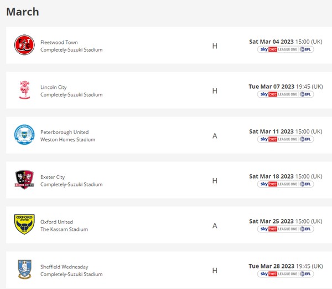Image resolution: width=332 pixels, height=289 pixels.
Task: Select the Oxford United team name
Action: coord(57,222)
